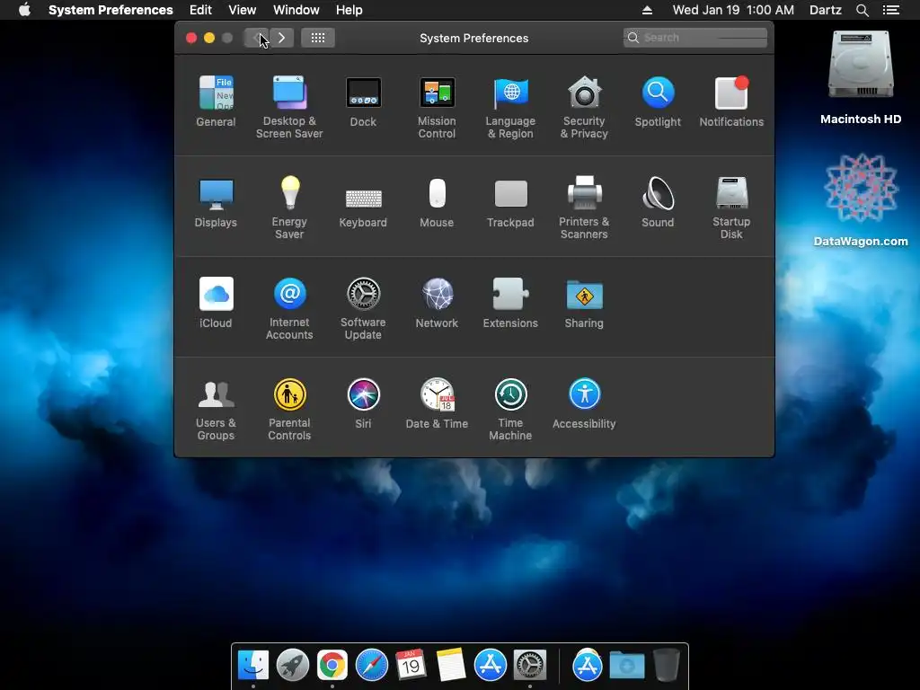920x690 pixels.
Task: Open Startup Disk pane
Action: point(731,208)
